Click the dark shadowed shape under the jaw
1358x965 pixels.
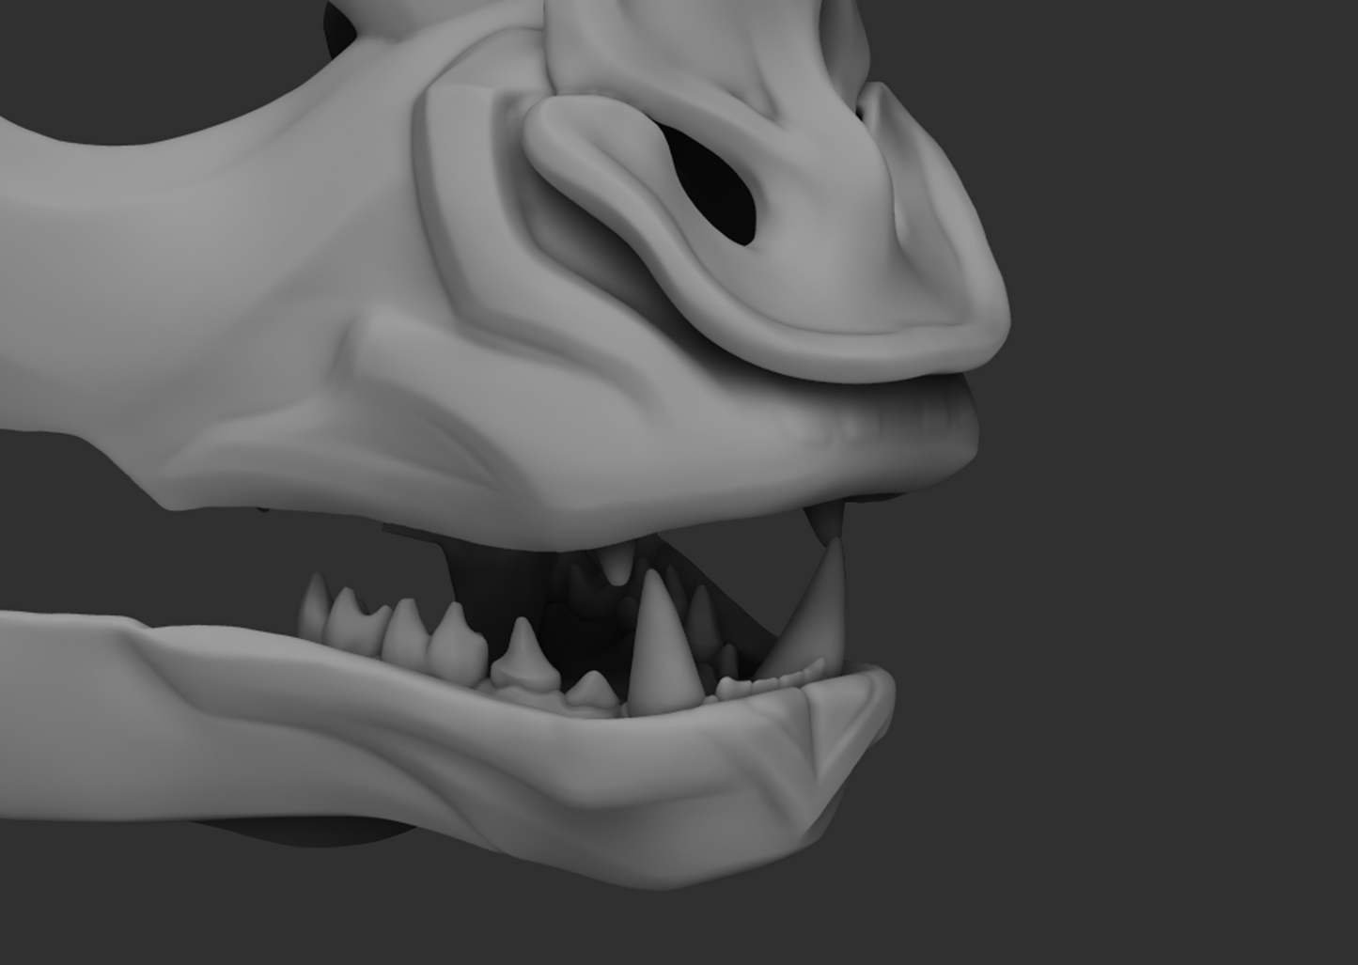[x=310, y=832]
